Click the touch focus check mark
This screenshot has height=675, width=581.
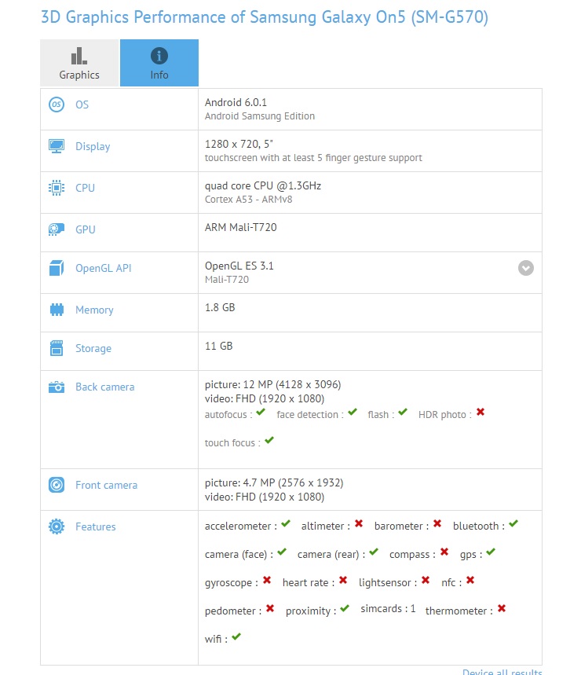269,440
